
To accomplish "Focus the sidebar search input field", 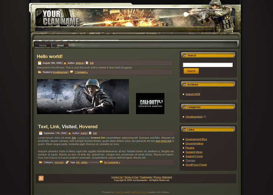I will pos(208,65).
